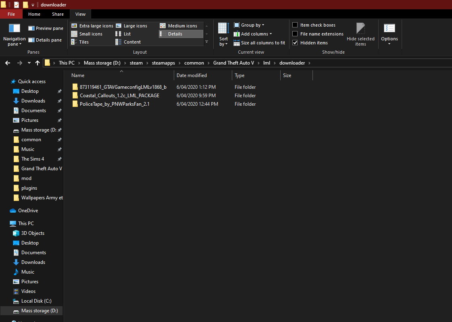Open recent locations dropdown arrow

coord(29,63)
